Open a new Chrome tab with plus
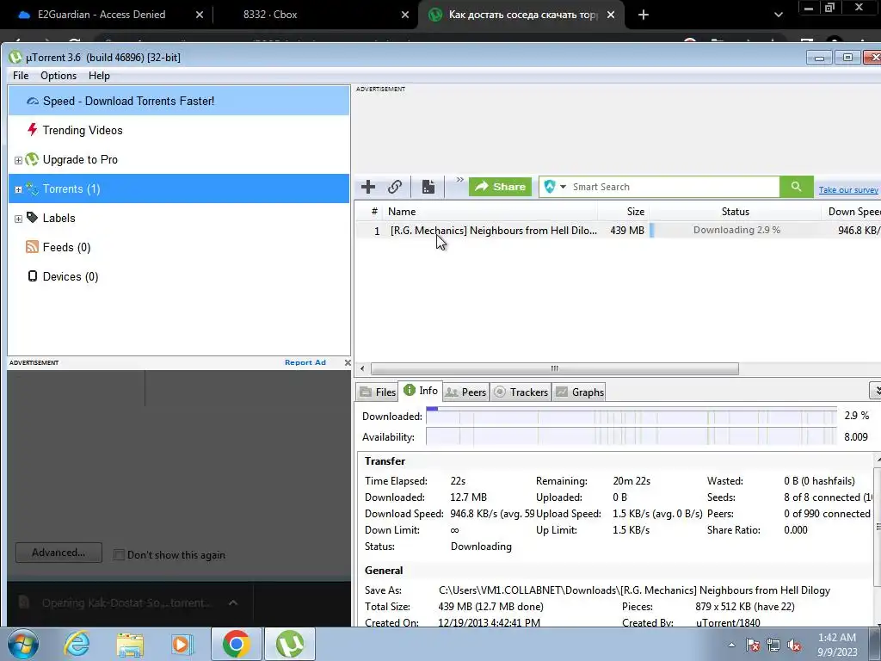 click(644, 15)
